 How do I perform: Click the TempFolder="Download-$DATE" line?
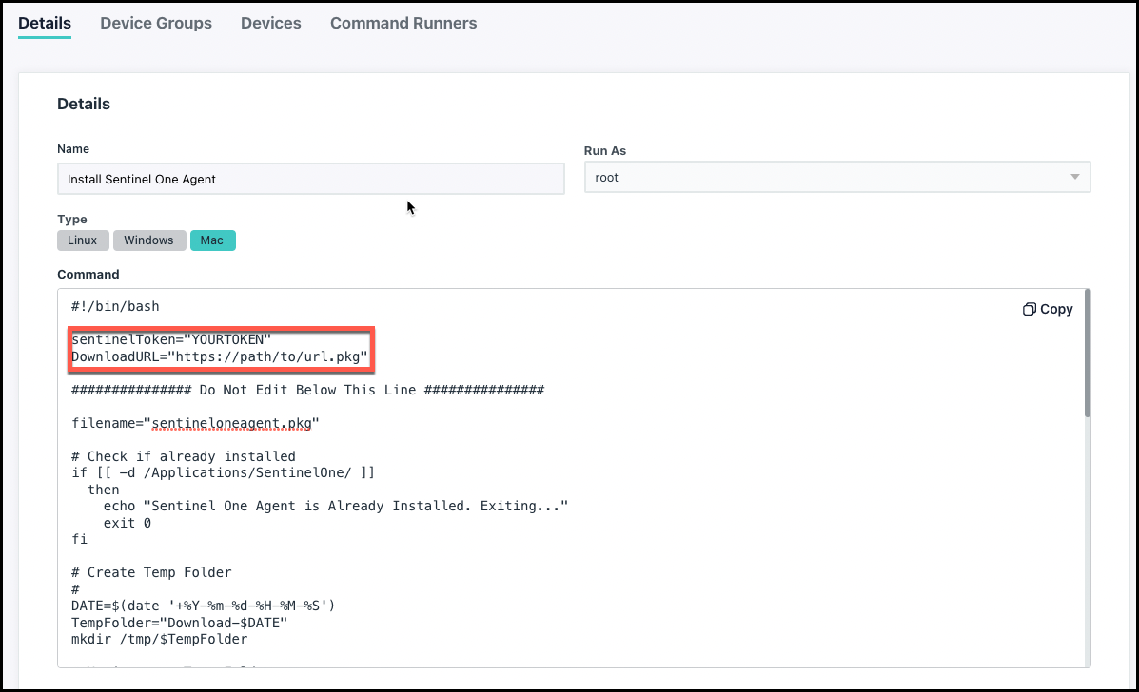pos(179,623)
